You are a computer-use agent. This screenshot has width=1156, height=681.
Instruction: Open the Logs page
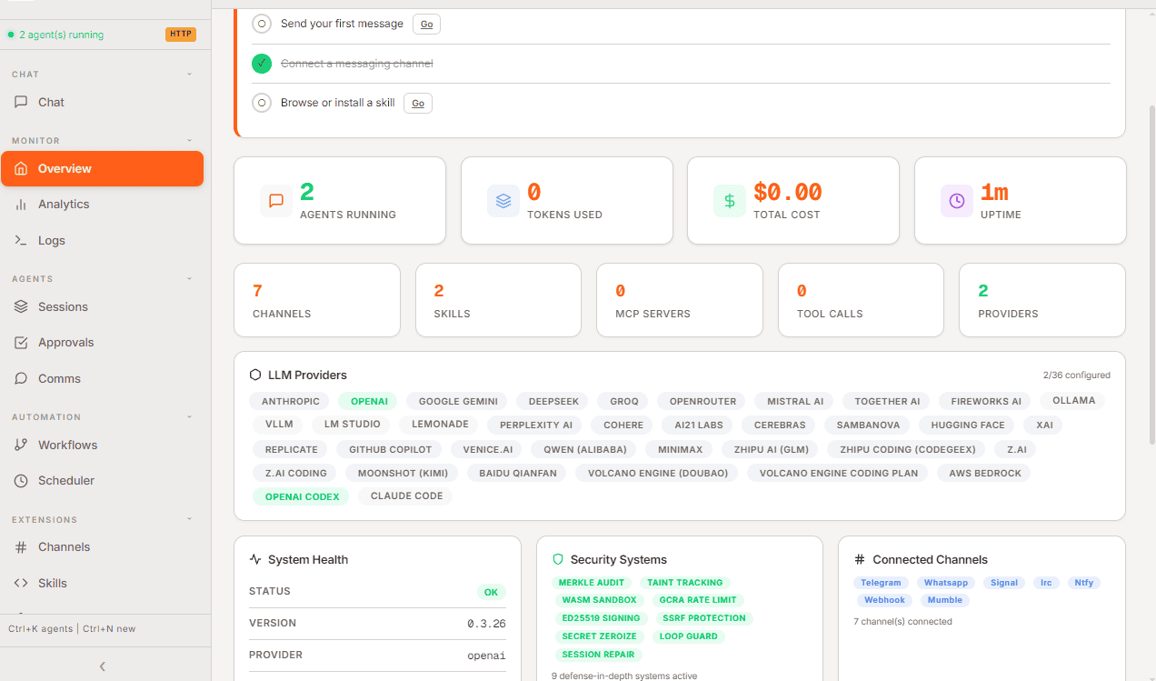click(x=102, y=241)
